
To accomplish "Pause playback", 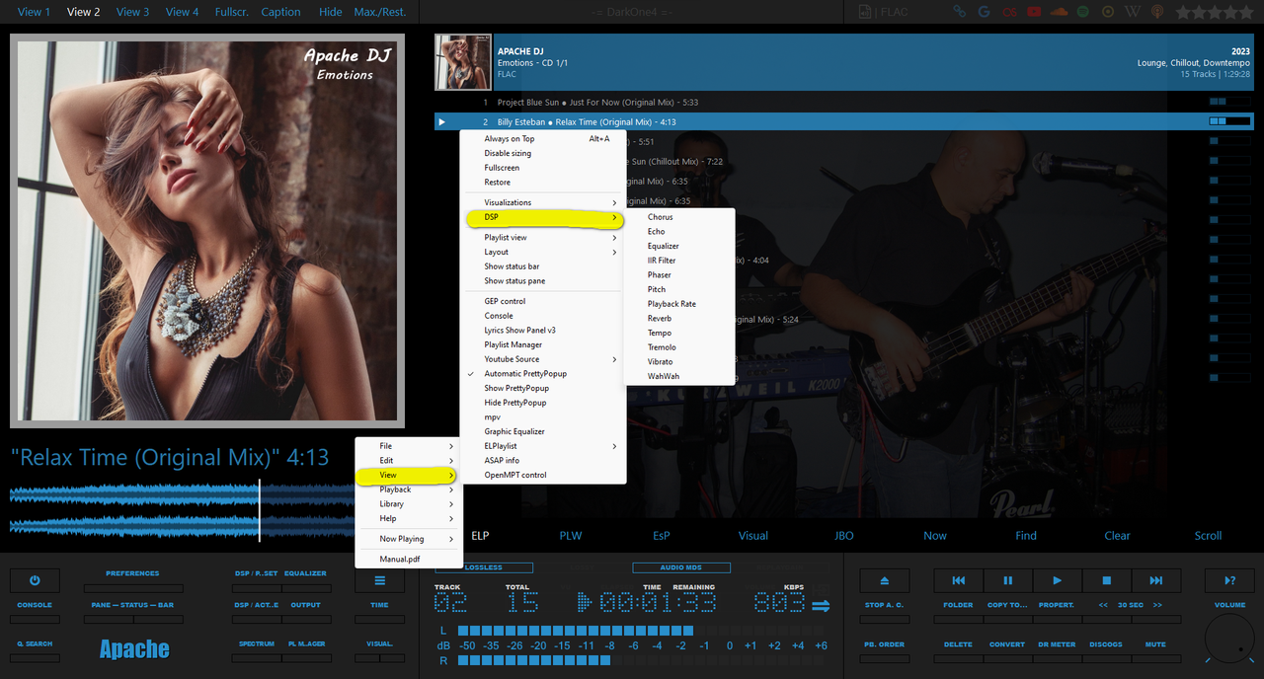I will click(1007, 580).
